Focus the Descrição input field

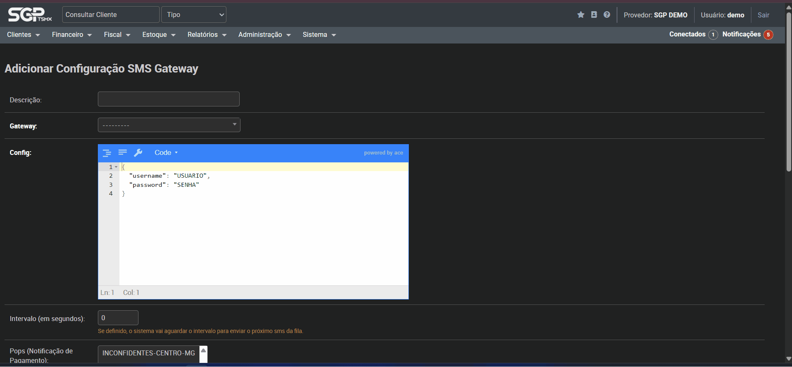click(x=169, y=99)
